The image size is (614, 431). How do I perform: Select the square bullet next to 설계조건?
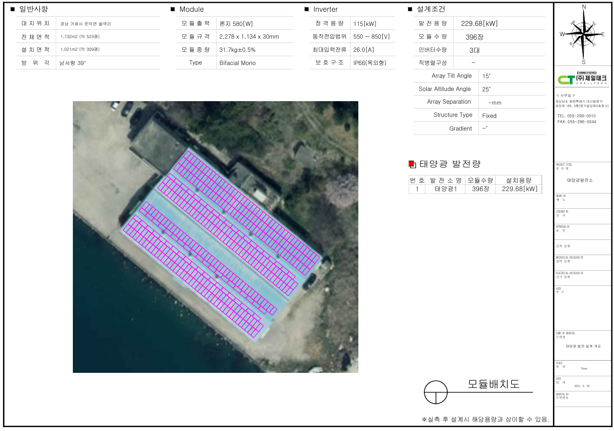[410, 9]
